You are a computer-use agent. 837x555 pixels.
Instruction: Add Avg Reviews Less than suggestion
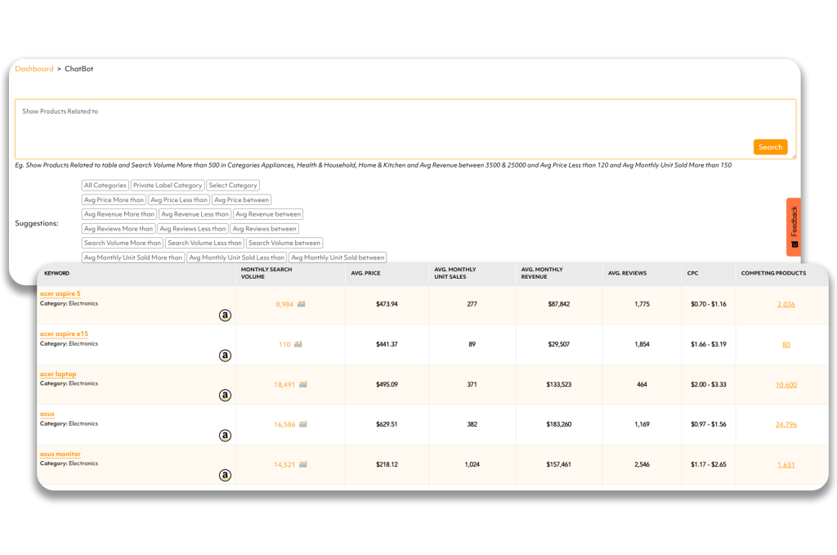pyautogui.click(x=193, y=228)
